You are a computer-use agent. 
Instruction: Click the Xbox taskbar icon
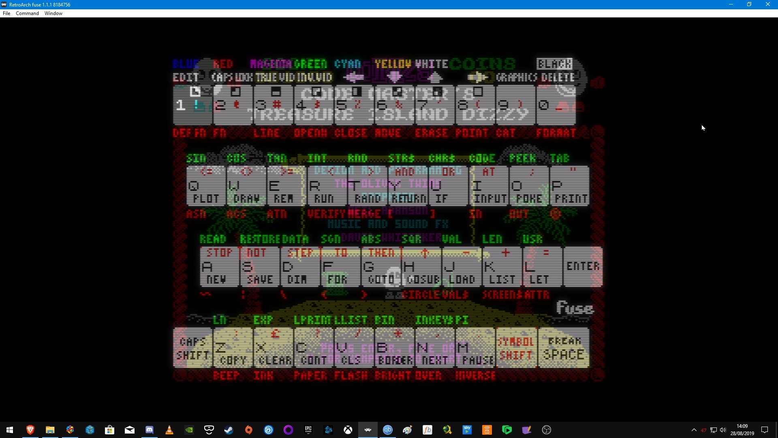pyautogui.click(x=348, y=430)
